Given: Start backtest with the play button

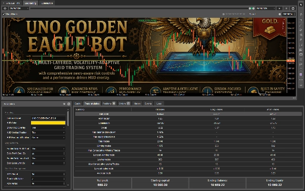Looking at the screenshot, I should click(280, 8).
